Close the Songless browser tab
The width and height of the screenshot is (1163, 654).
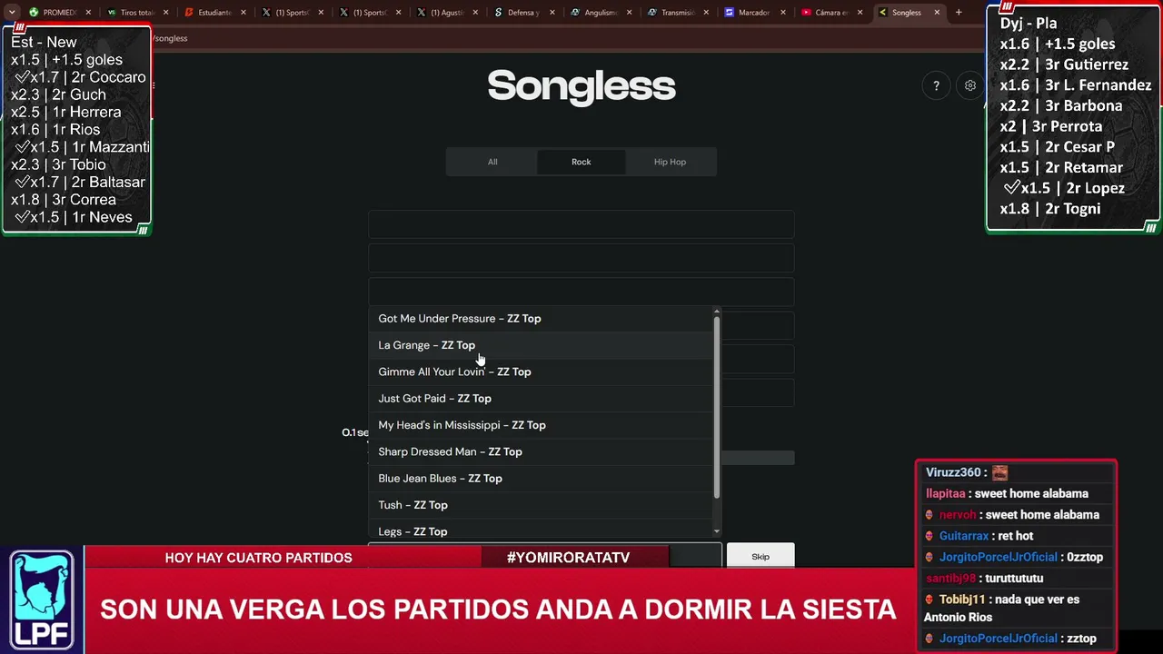click(937, 13)
